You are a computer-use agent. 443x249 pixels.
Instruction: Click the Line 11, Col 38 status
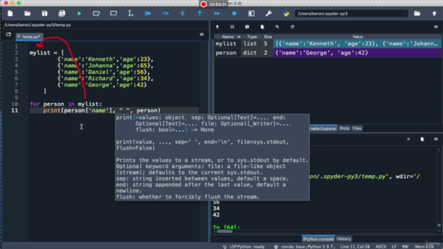[x=355, y=246]
